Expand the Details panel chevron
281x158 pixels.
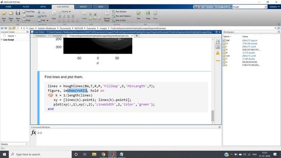27,144
